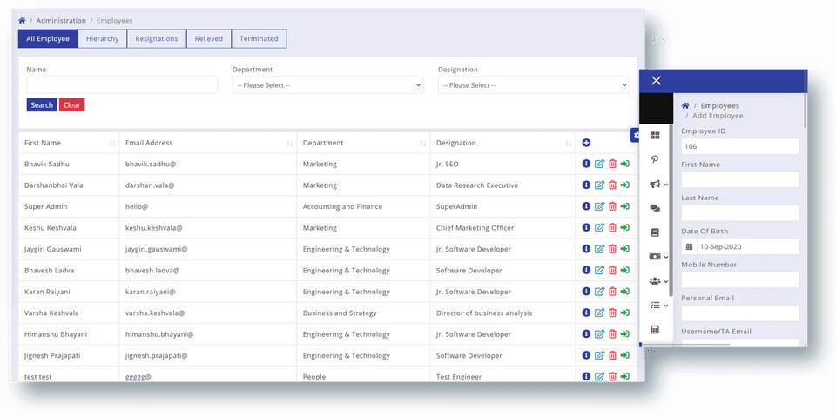Click the calculator icon in sidebar

(655, 330)
